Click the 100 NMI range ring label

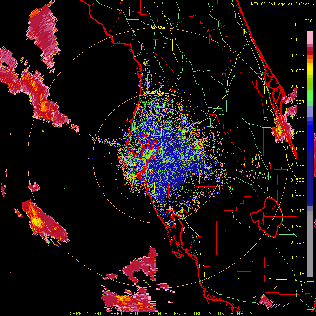158,28
